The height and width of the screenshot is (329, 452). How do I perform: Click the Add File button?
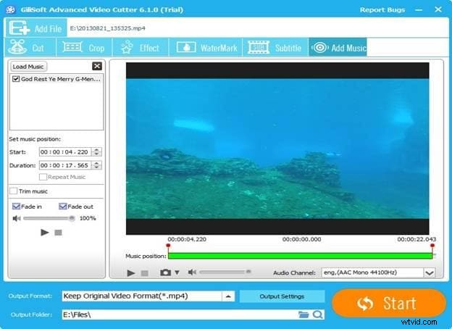coord(36,28)
